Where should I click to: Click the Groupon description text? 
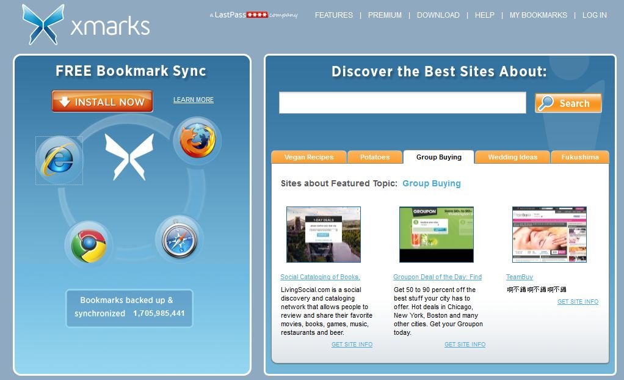click(x=438, y=311)
